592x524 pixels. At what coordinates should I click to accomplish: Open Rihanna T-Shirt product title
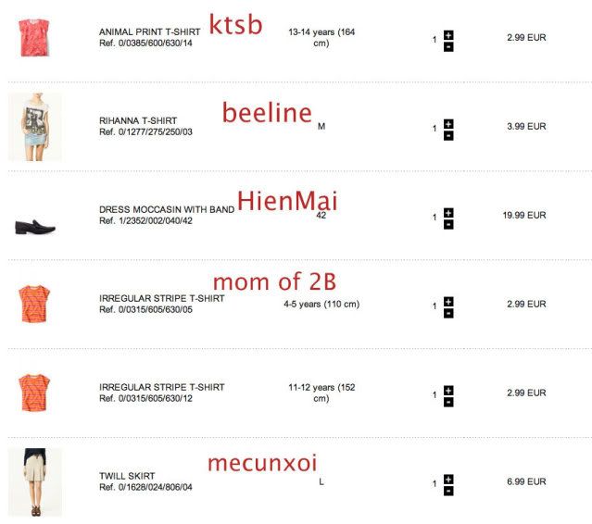pyautogui.click(x=137, y=121)
